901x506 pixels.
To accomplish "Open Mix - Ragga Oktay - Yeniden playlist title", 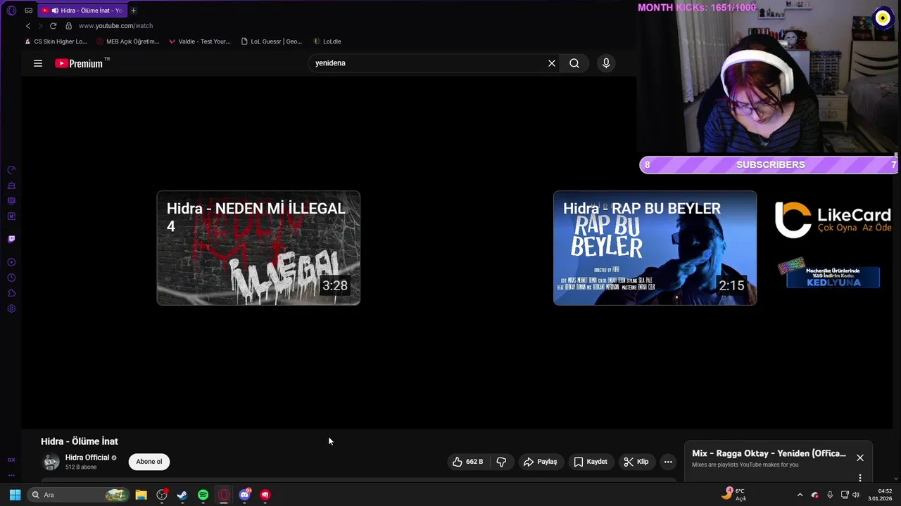I will coord(769,453).
